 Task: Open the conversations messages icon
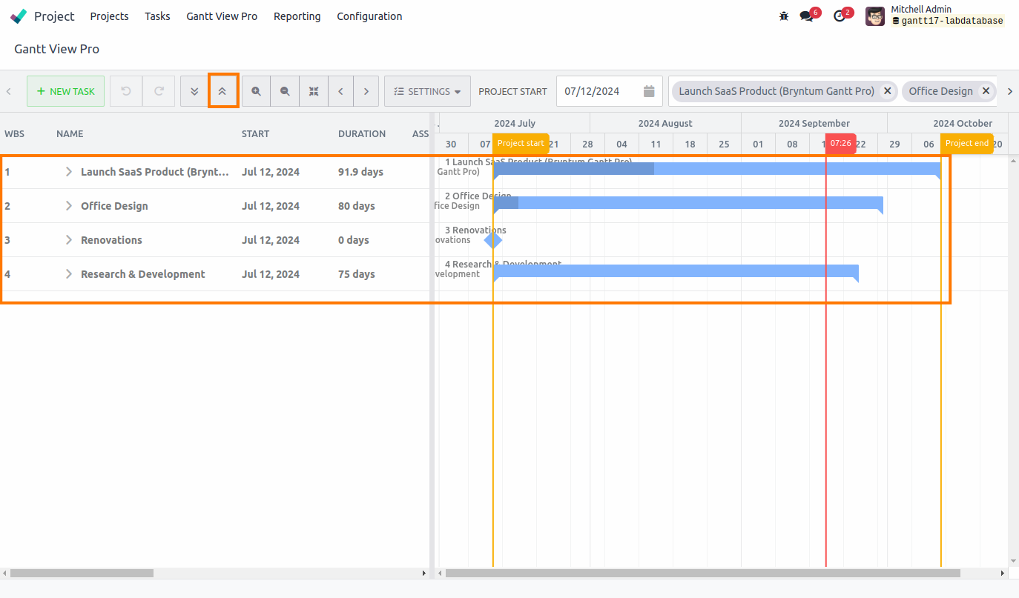pyautogui.click(x=808, y=16)
